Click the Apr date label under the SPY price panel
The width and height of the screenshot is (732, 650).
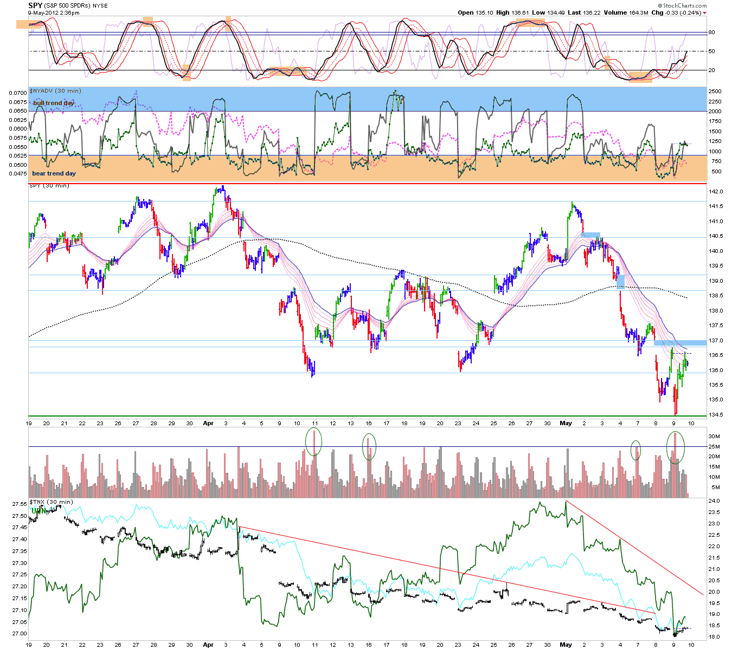coord(208,424)
